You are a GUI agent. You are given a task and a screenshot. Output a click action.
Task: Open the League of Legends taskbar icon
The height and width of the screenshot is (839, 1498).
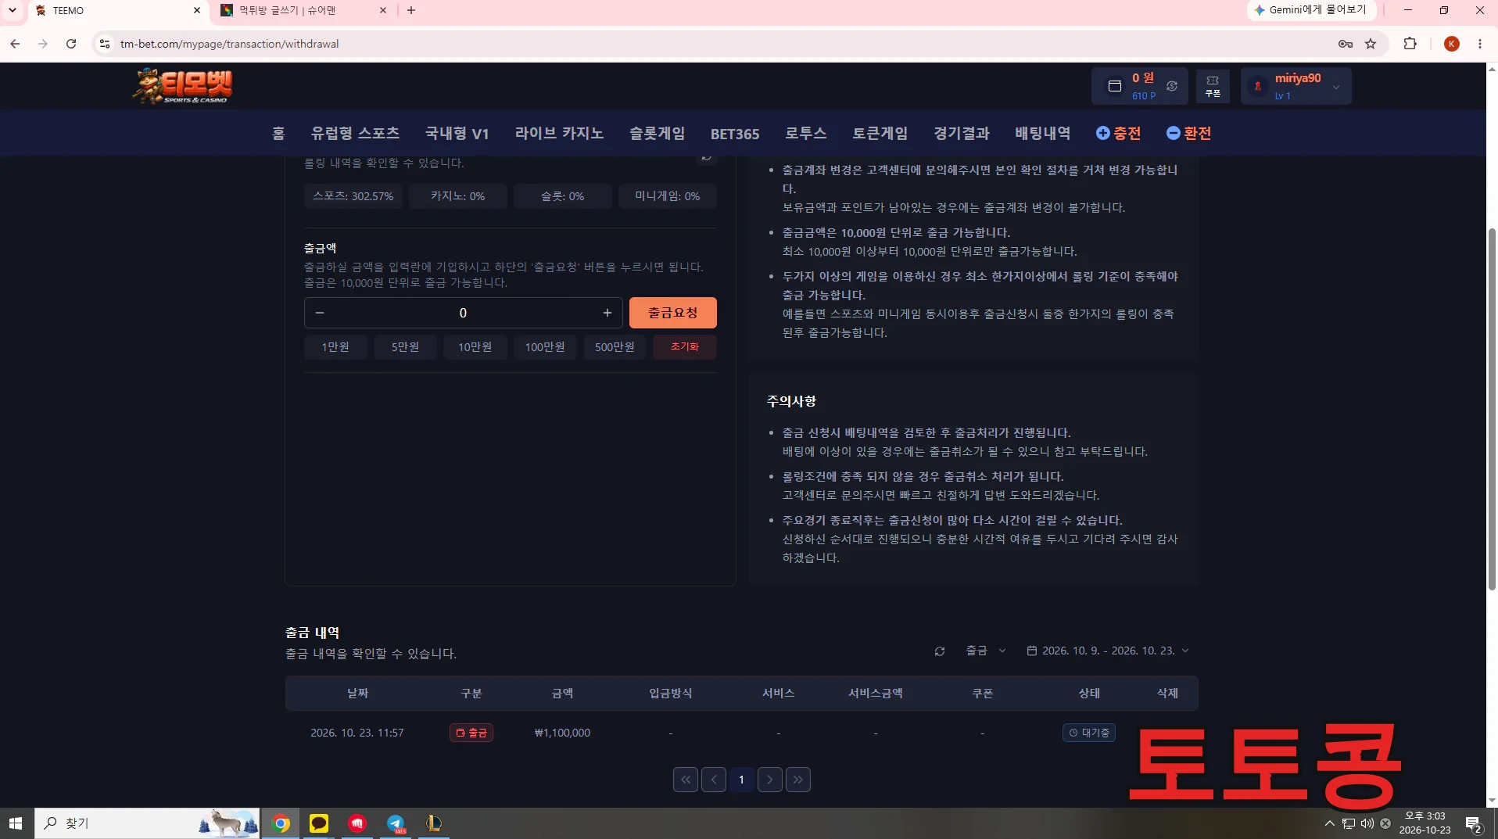434,823
